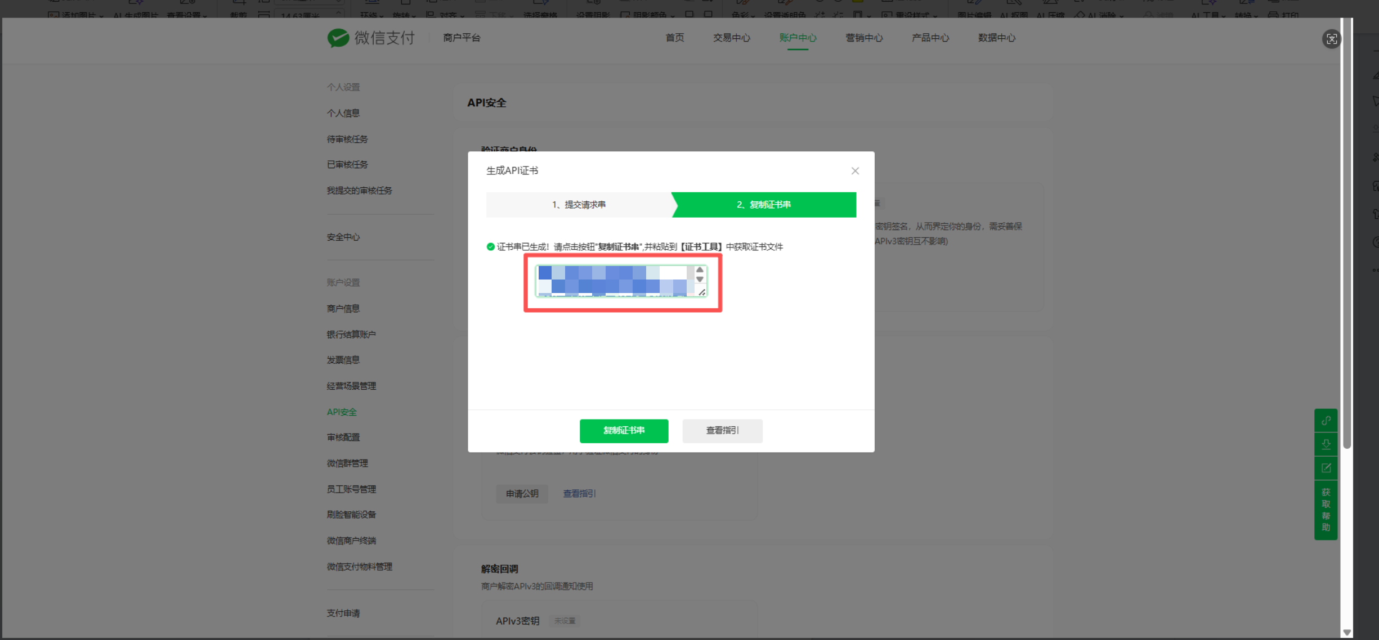Click the green download icon in floating sidebar
Screen dimensions: 1379x640
[x=1326, y=444]
